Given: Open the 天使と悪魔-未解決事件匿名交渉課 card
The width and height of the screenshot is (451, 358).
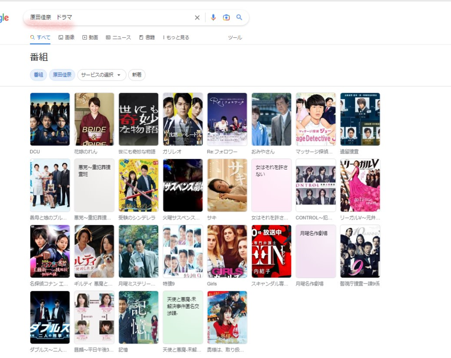Looking at the screenshot, I should pyautogui.click(x=183, y=317).
